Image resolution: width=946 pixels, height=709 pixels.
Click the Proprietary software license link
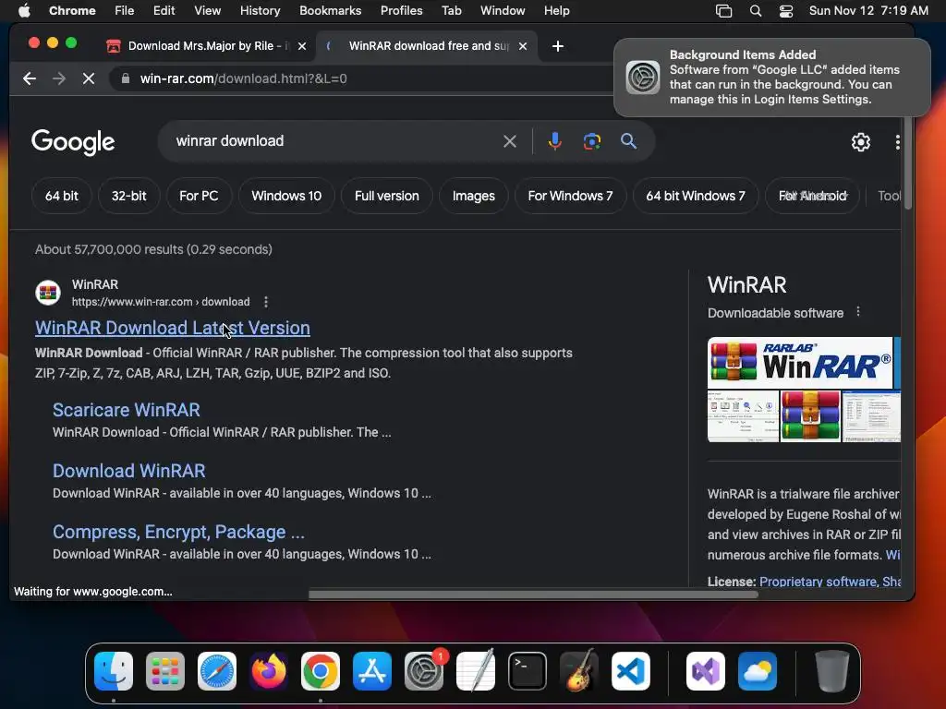pos(819,582)
